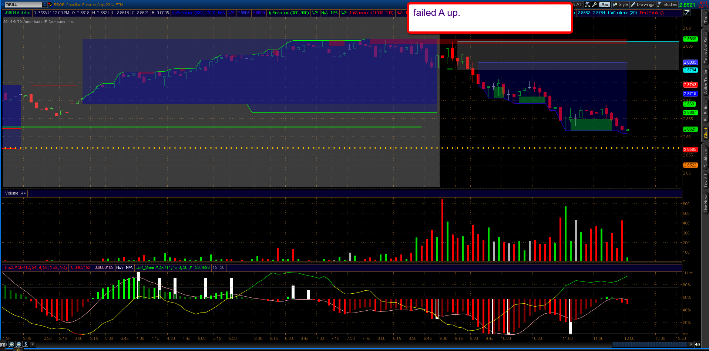Click the double-arrow icon at bottom right corner
Image resolution: width=709 pixels, height=351 pixels.
pyautogui.click(x=698, y=344)
